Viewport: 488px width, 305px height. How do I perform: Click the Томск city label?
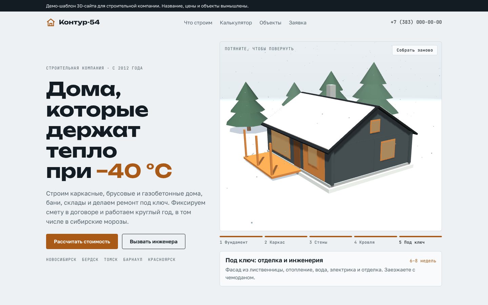pos(111,260)
